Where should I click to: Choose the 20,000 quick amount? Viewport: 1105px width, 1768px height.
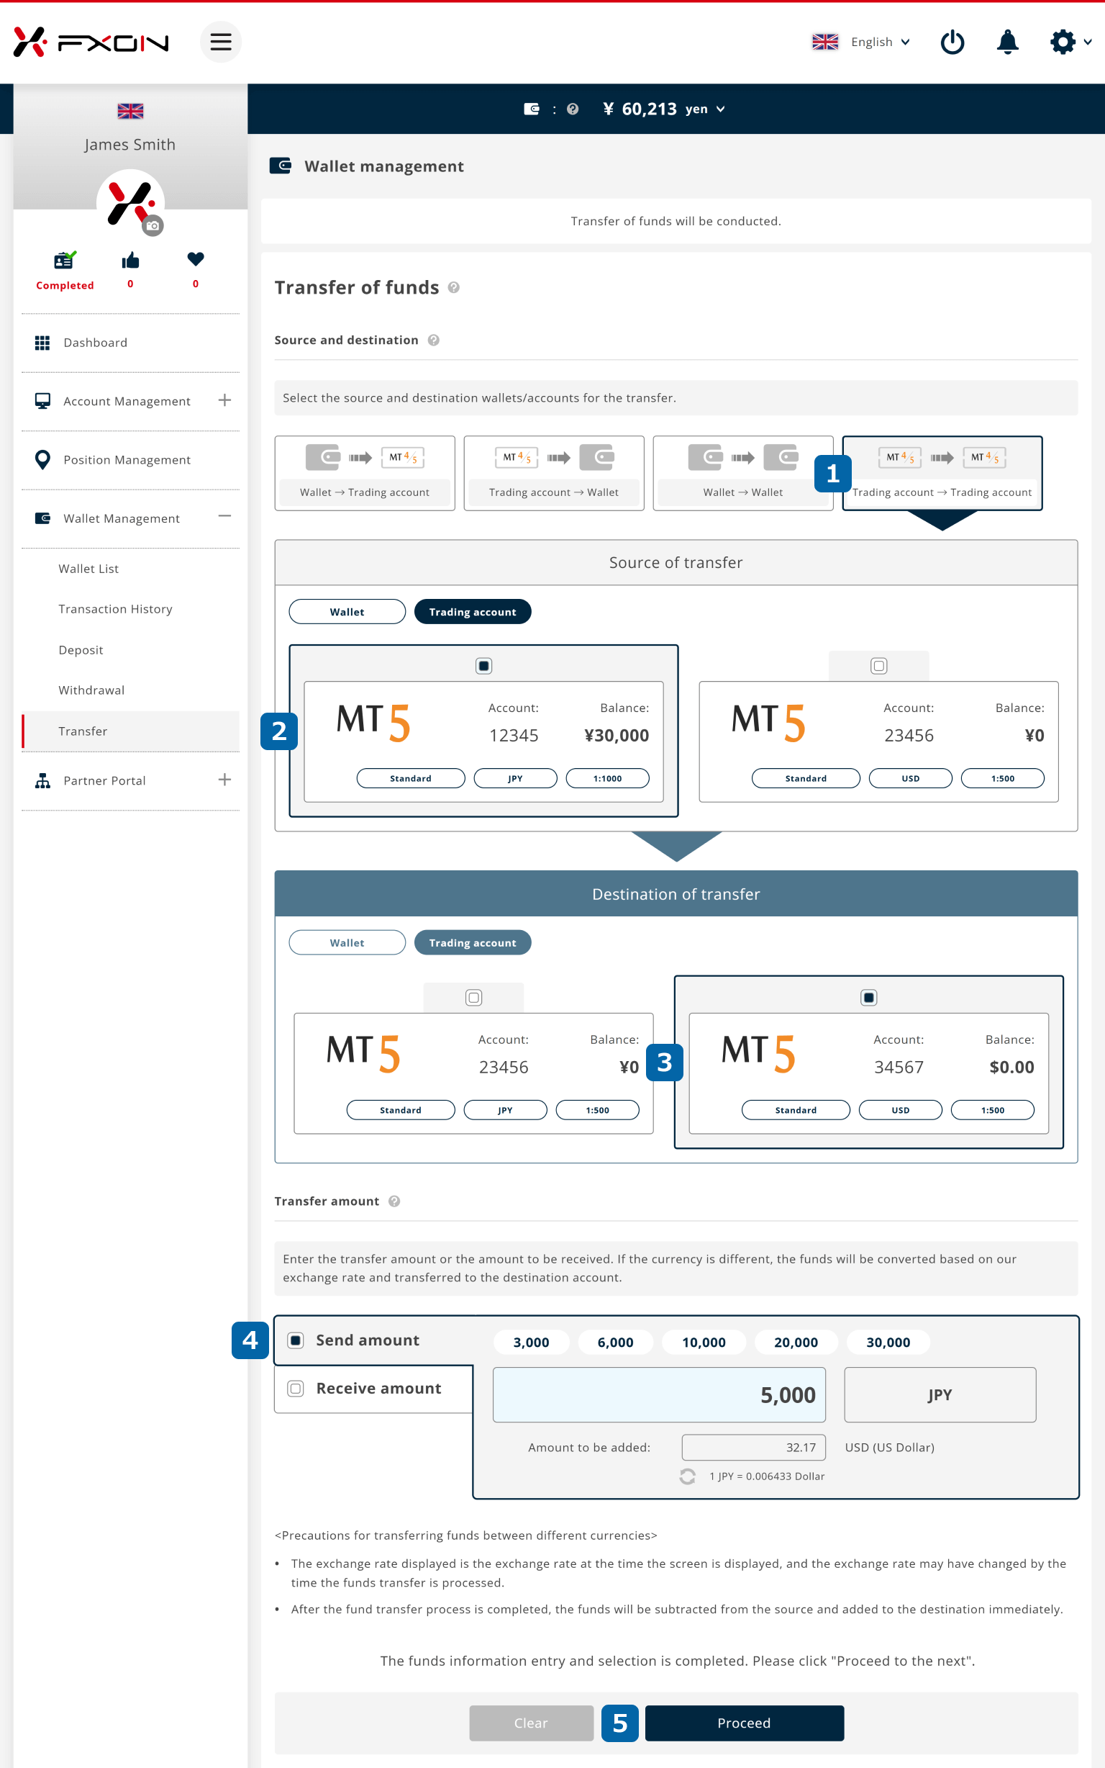click(796, 1343)
